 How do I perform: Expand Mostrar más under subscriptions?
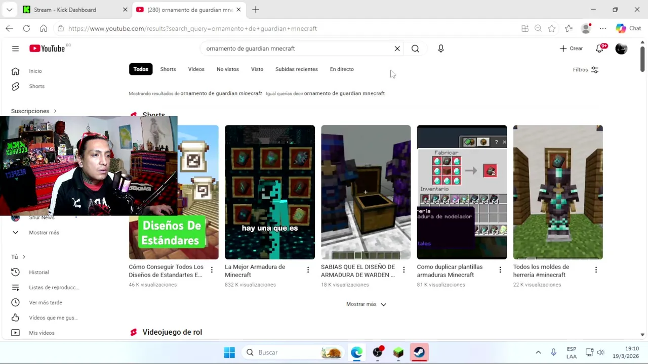pos(44,233)
